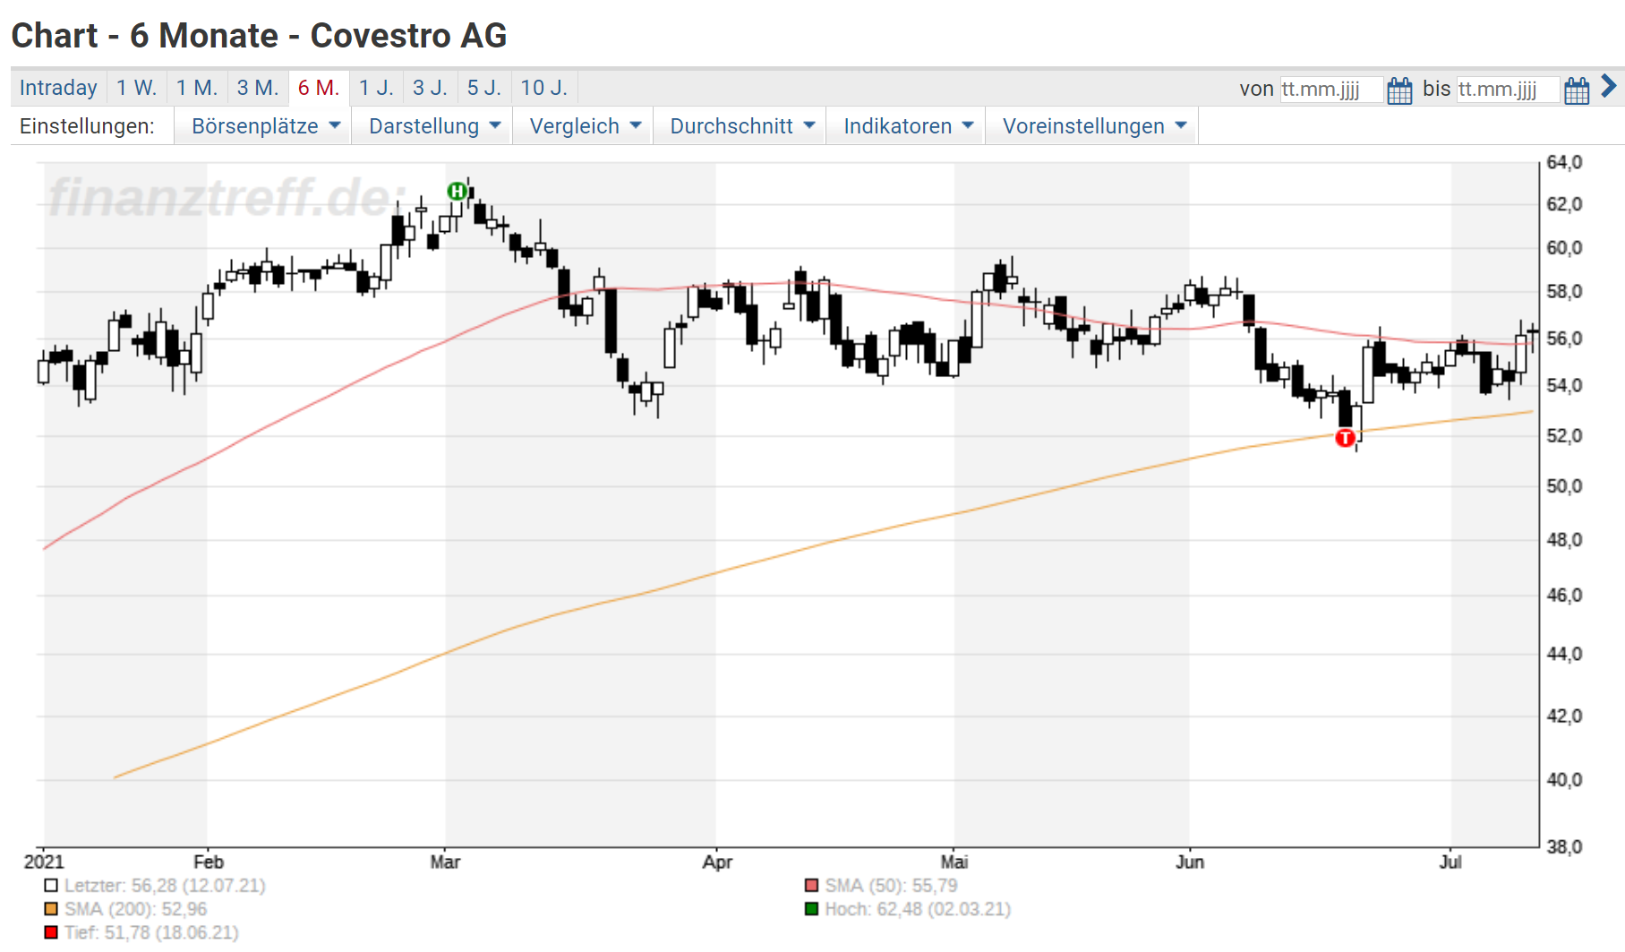Image resolution: width=1625 pixels, height=952 pixels.
Task: Click 'Hoch: 62,48 (02.03.21)' legend text
Action: 918,909
